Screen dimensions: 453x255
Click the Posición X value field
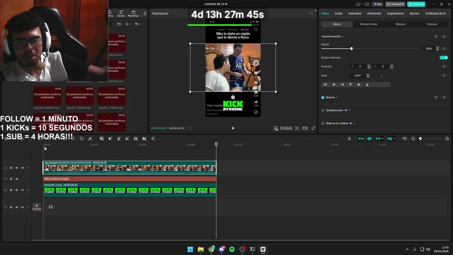[360, 67]
